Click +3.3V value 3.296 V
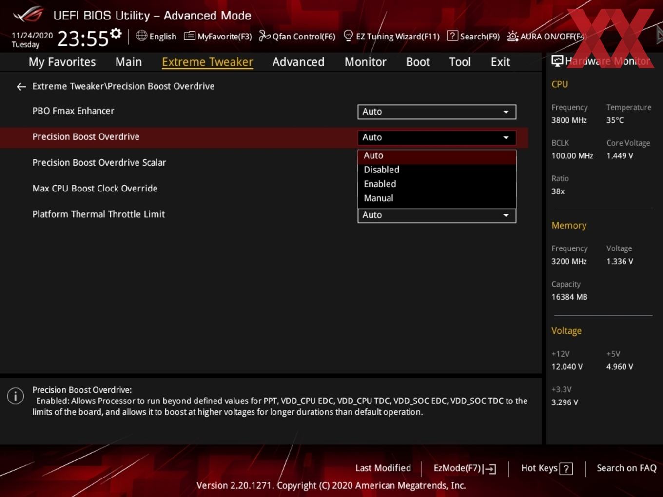The width and height of the screenshot is (663, 497). 565,402
